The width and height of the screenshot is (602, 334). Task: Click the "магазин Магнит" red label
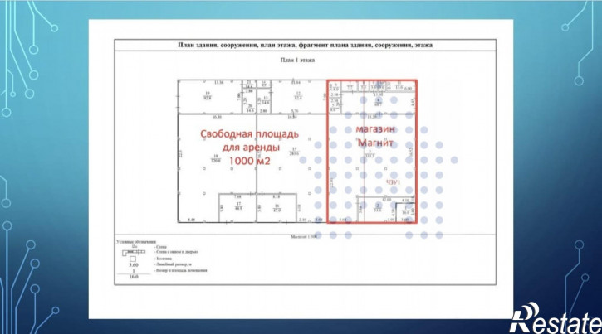(x=374, y=137)
